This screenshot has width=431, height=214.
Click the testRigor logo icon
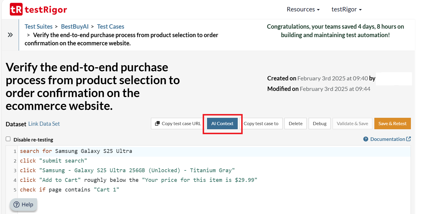click(16, 9)
